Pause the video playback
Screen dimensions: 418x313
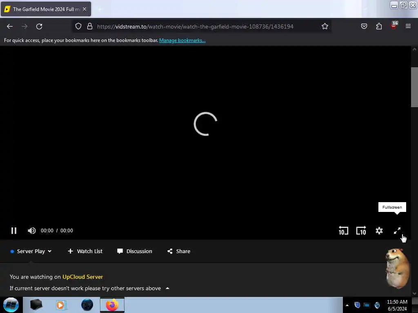14,231
